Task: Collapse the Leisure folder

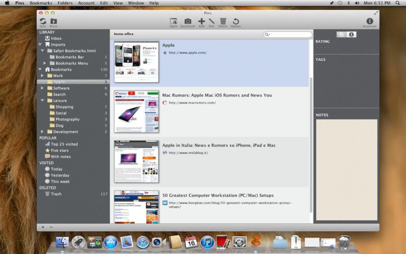Action: [x=43, y=101]
